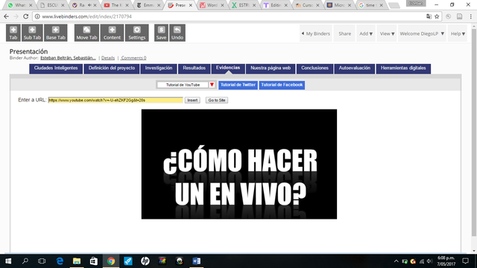The image size is (477, 268).
Task: Switch to Chrome on the taskbar
Action: pyautogui.click(x=111, y=261)
